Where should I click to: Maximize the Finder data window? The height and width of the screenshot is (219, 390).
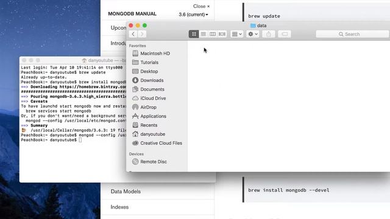click(x=145, y=26)
